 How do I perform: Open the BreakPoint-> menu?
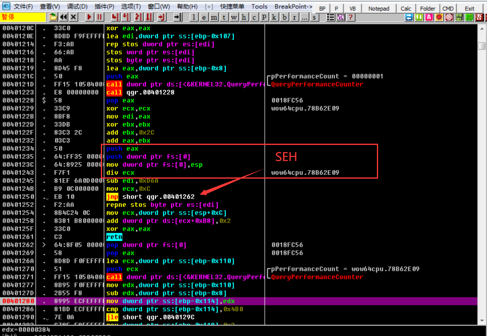coord(294,6)
